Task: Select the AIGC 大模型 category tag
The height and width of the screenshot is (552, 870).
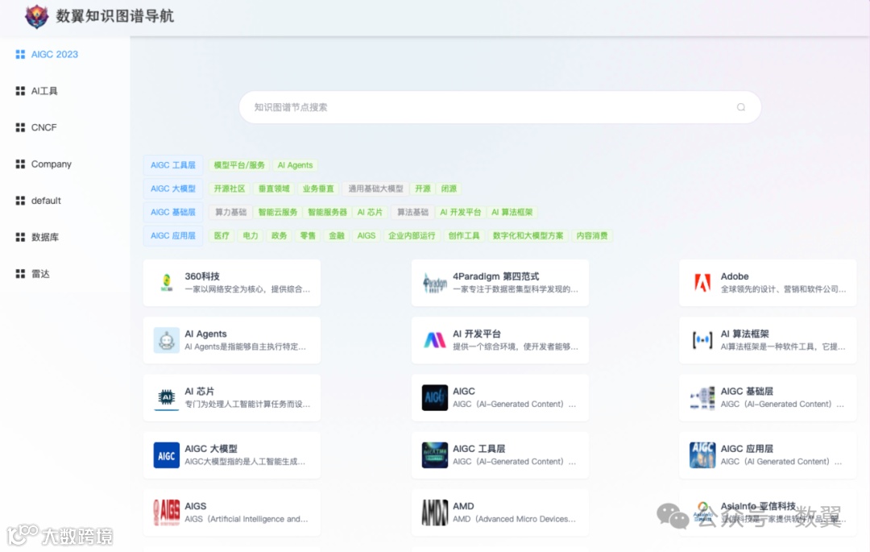Action: (173, 189)
